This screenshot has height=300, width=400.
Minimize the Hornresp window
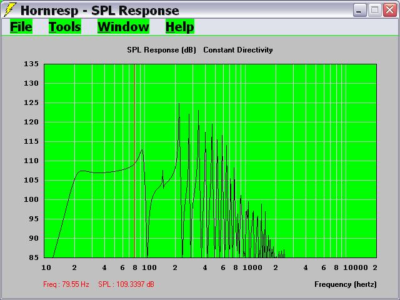point(359,11)
